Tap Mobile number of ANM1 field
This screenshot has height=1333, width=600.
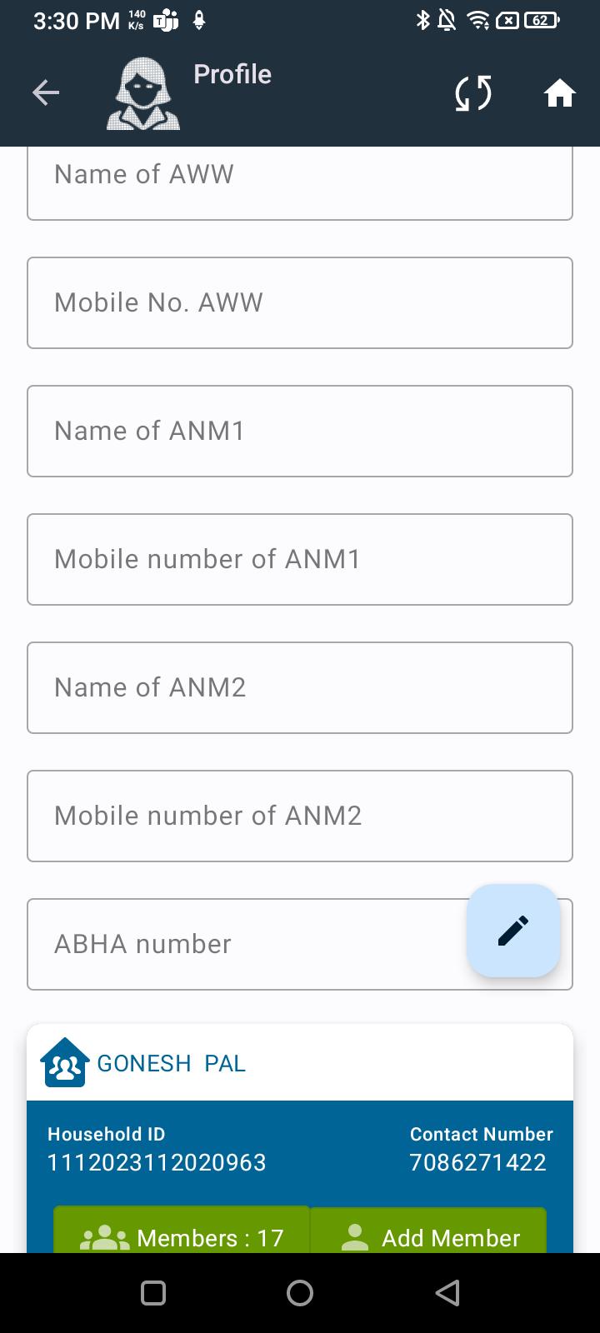(x=300, y=559)
